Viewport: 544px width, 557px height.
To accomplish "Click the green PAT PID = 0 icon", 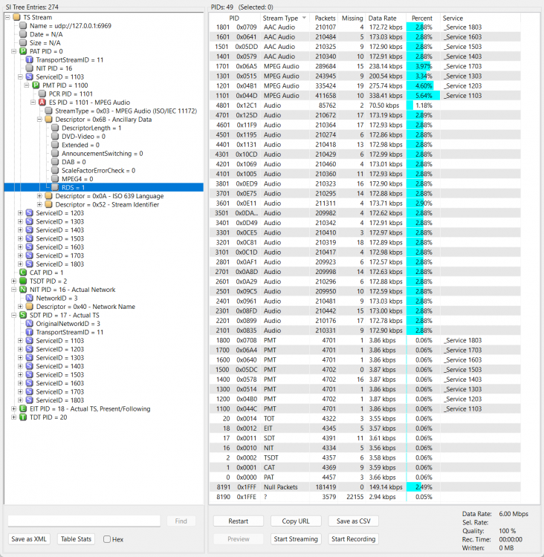I will pyautogui.click(x=22, y=51).
